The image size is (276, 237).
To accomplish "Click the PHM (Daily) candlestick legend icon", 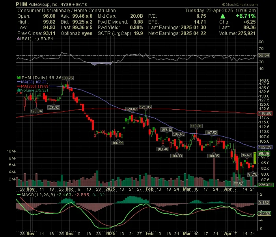I will point(19,77).
